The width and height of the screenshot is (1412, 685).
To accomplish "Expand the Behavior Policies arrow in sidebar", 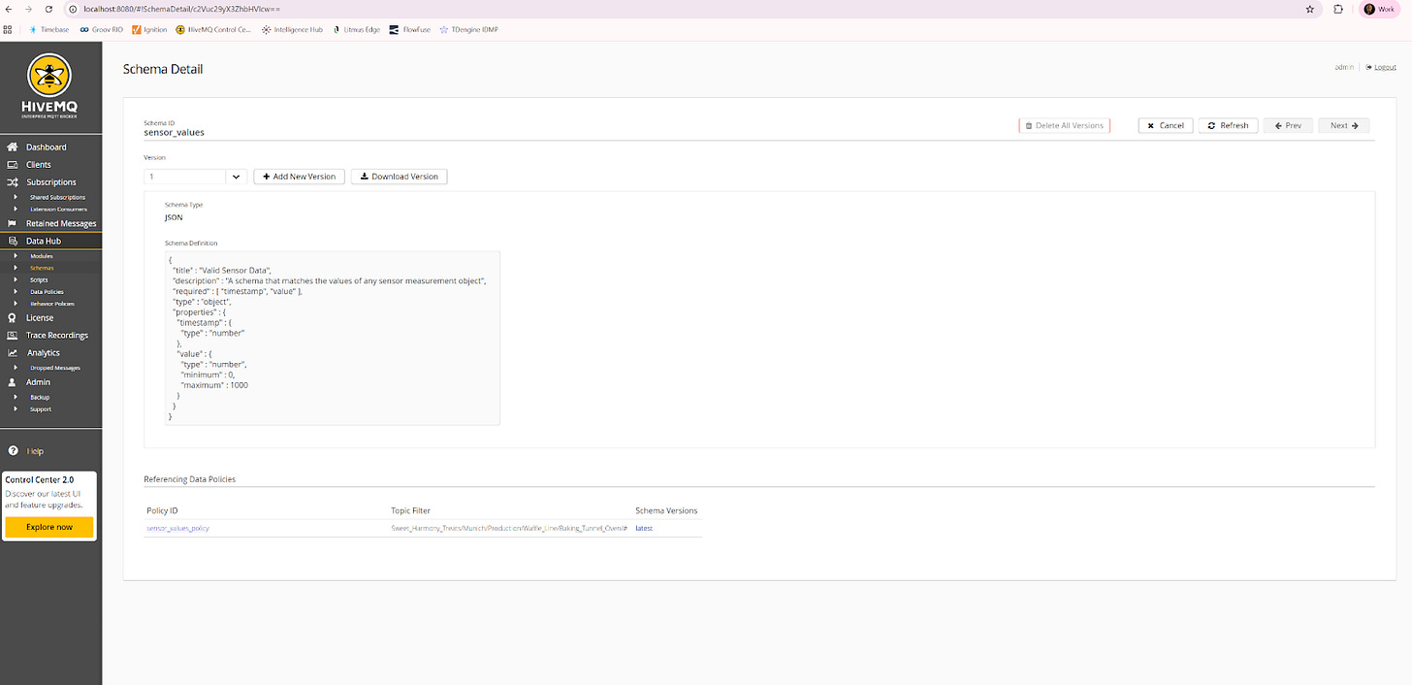I will coord(16,304).
